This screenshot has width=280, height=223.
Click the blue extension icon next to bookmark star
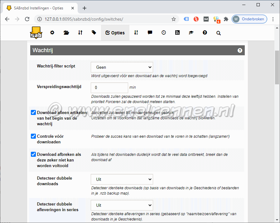click(x=186, y=19)
